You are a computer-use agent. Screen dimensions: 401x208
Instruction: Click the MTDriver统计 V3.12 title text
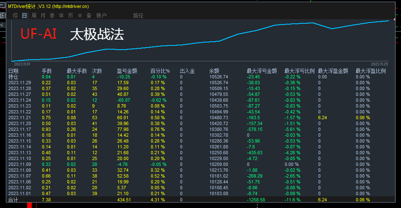48,6
